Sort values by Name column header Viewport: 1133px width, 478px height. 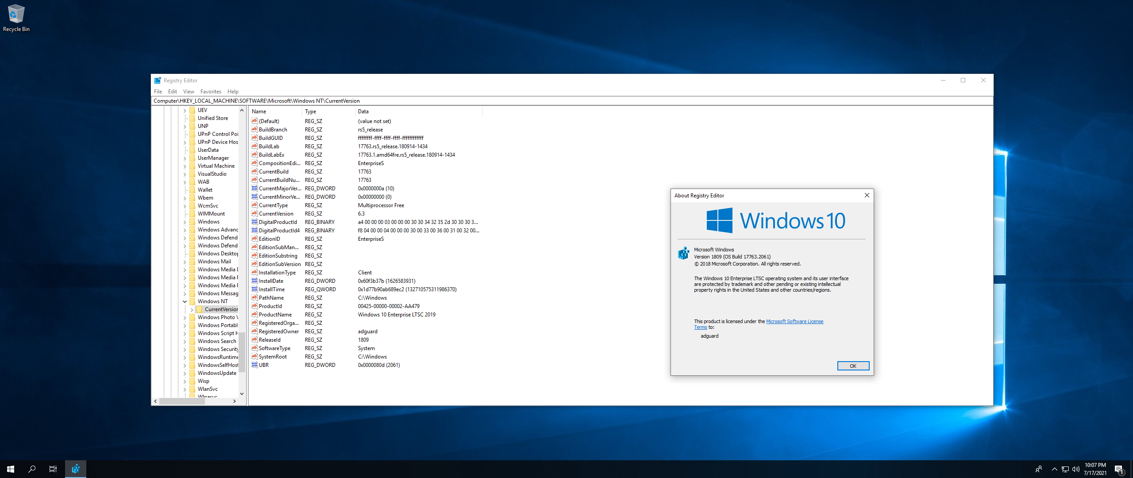(x=275, y=112)
